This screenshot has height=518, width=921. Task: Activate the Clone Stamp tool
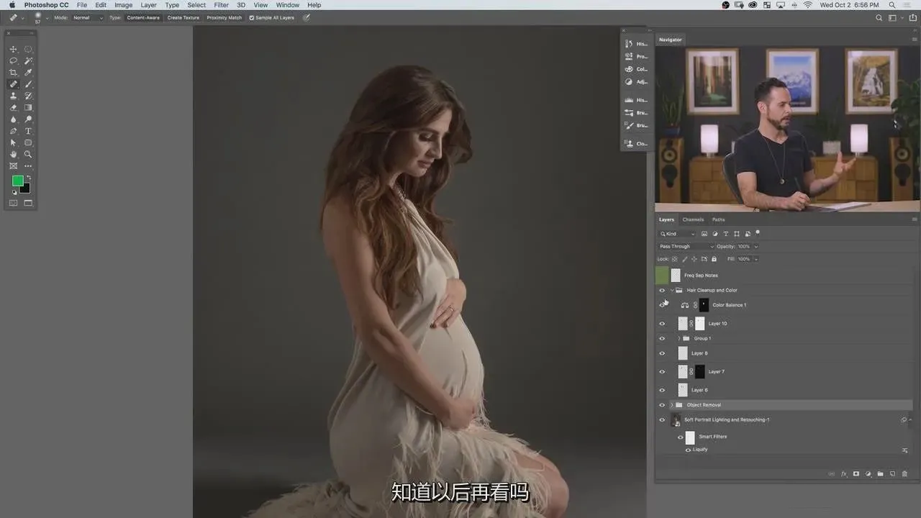point(13,96)
